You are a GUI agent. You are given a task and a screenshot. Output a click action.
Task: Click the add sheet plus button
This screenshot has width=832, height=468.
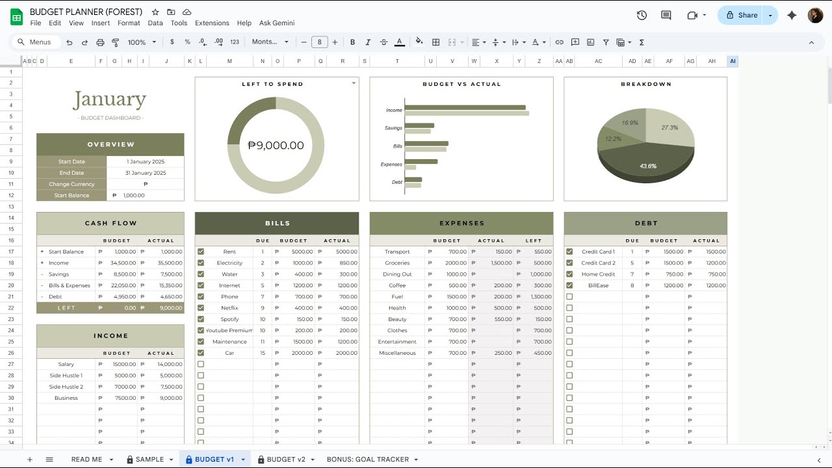coord(29,460)
